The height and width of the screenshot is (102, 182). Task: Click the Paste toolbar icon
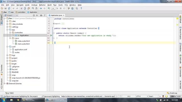click(x=28, y=8)
